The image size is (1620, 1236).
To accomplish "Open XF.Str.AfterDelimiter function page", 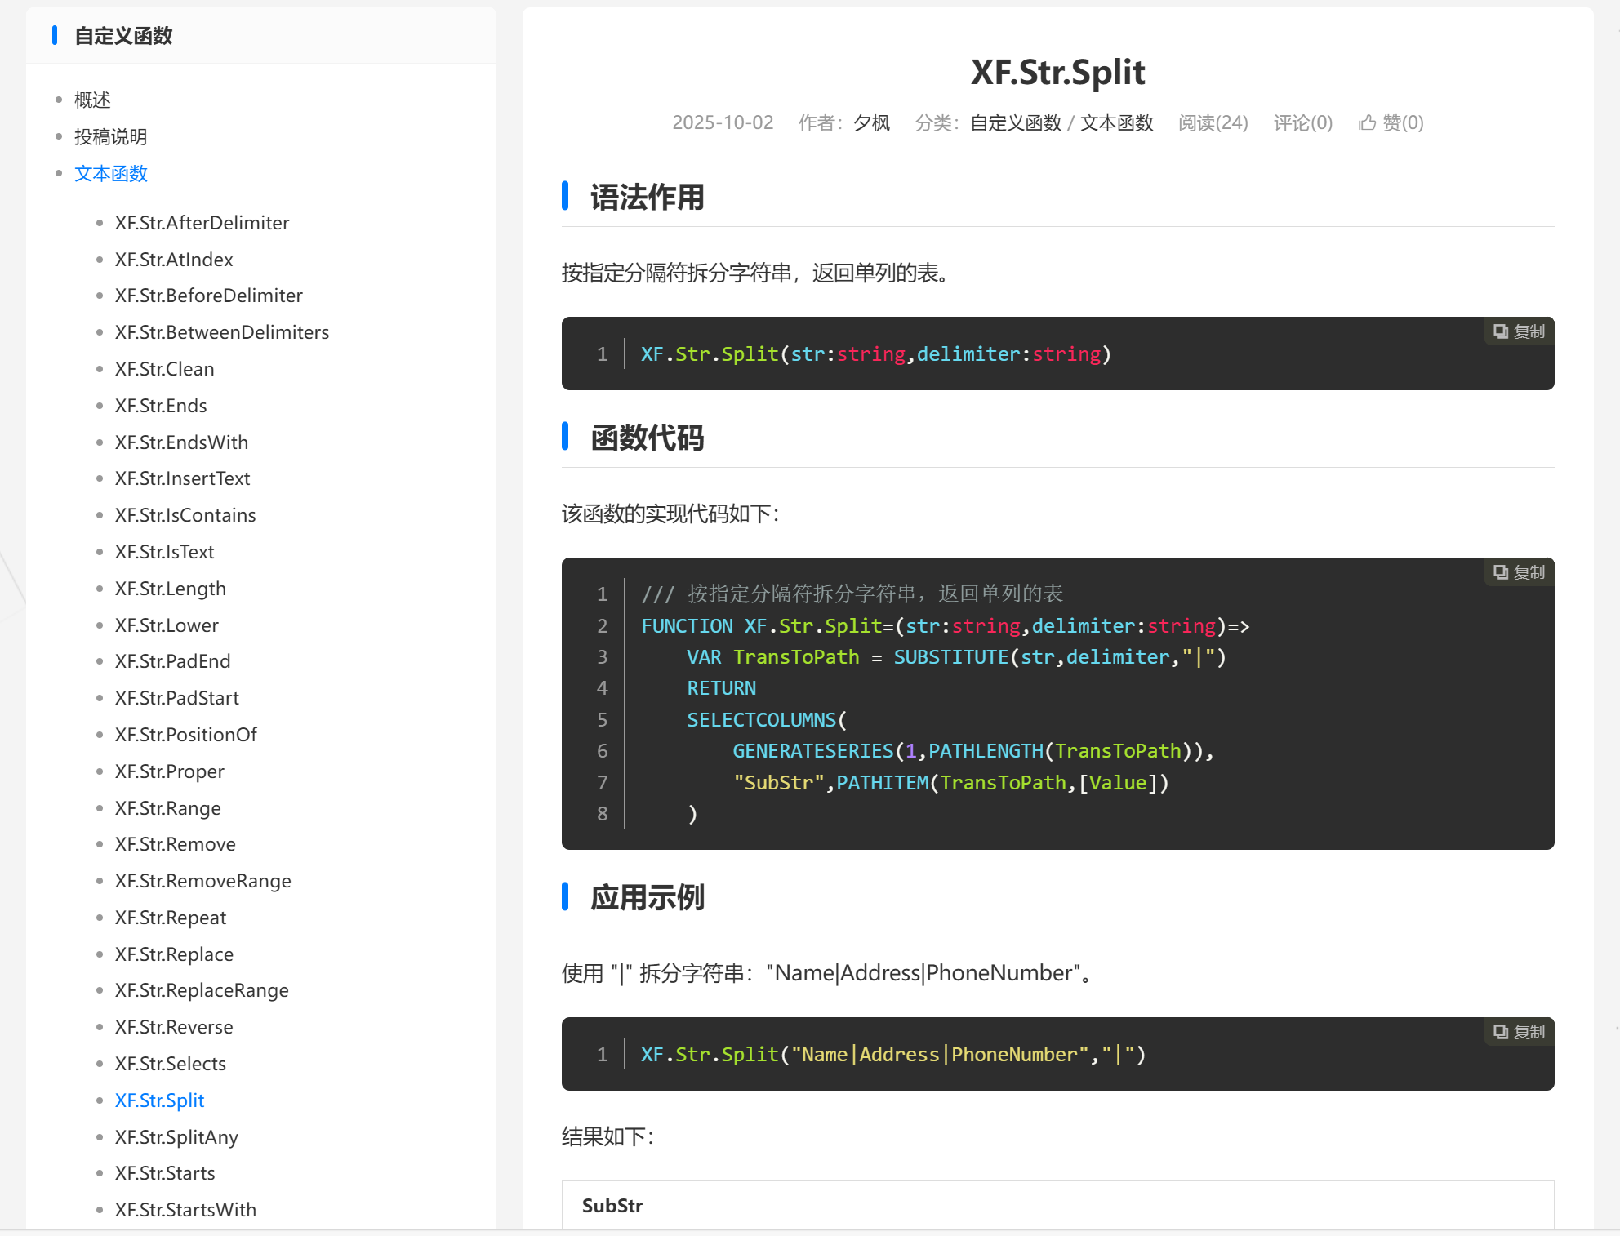I will point(202,223).
